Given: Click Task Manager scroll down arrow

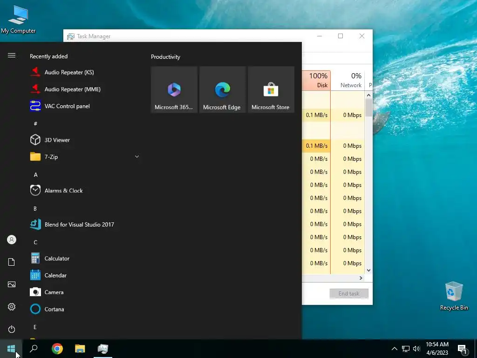Looking at the screenshot, I should tap(369, 270).
